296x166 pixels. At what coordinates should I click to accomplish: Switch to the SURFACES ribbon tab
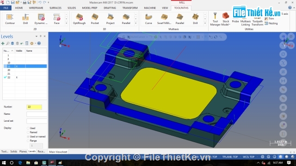coord(55,8)
